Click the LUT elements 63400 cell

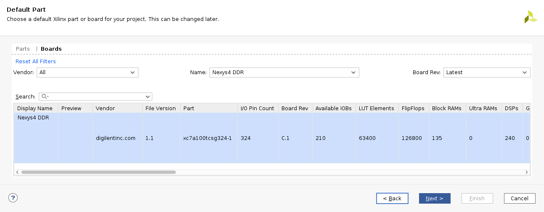click(377, 138)
